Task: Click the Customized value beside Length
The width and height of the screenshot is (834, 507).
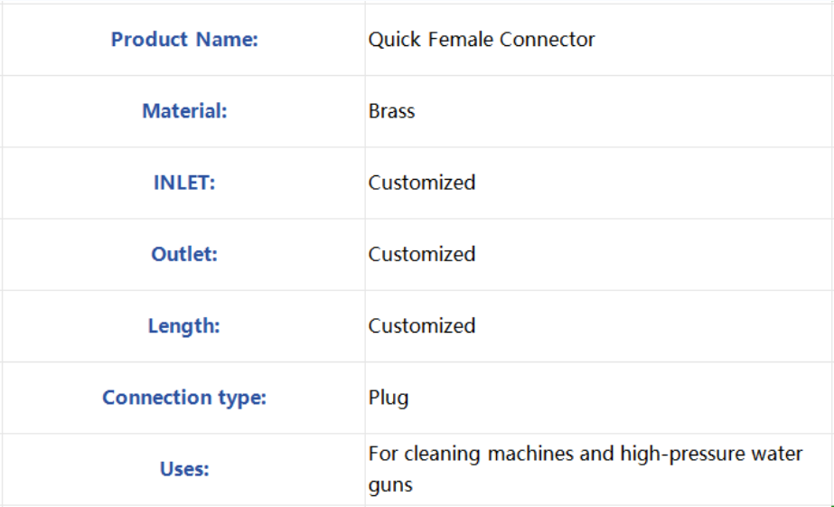Action: [599, 326]
